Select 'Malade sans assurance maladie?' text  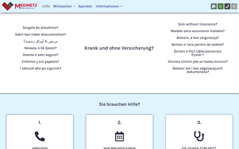pyautogui.click(x=198, y=31)
